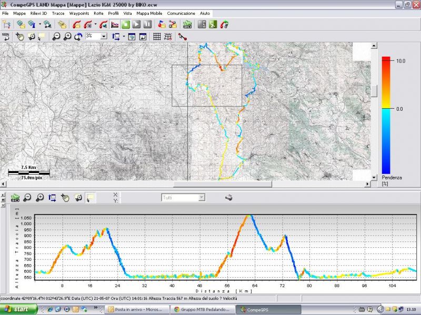Open the Comunicazione menu

(x=181, y=13)
